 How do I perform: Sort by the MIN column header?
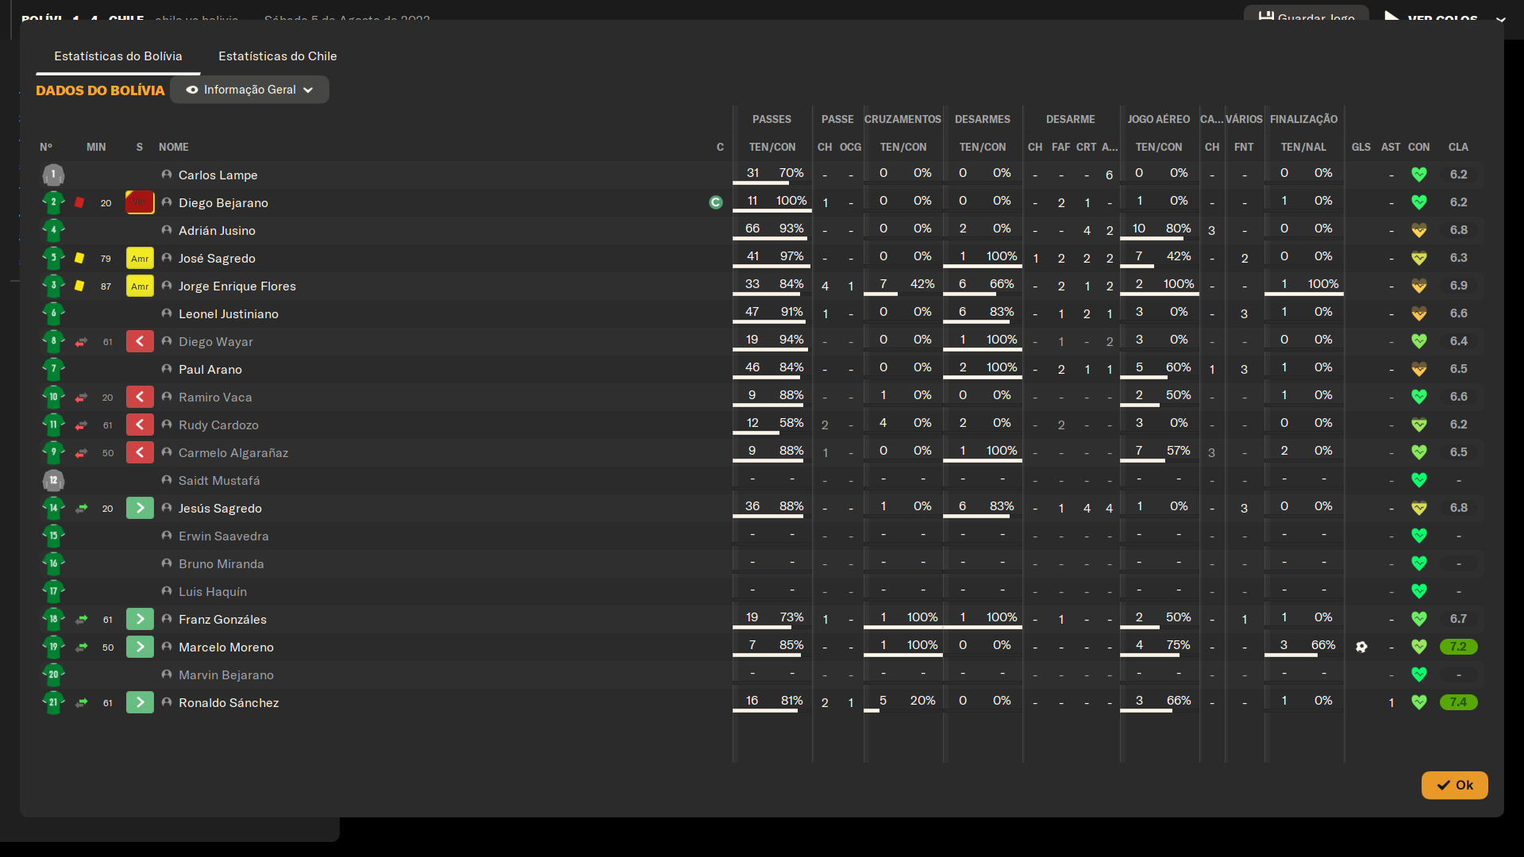[x=96, y=147]
